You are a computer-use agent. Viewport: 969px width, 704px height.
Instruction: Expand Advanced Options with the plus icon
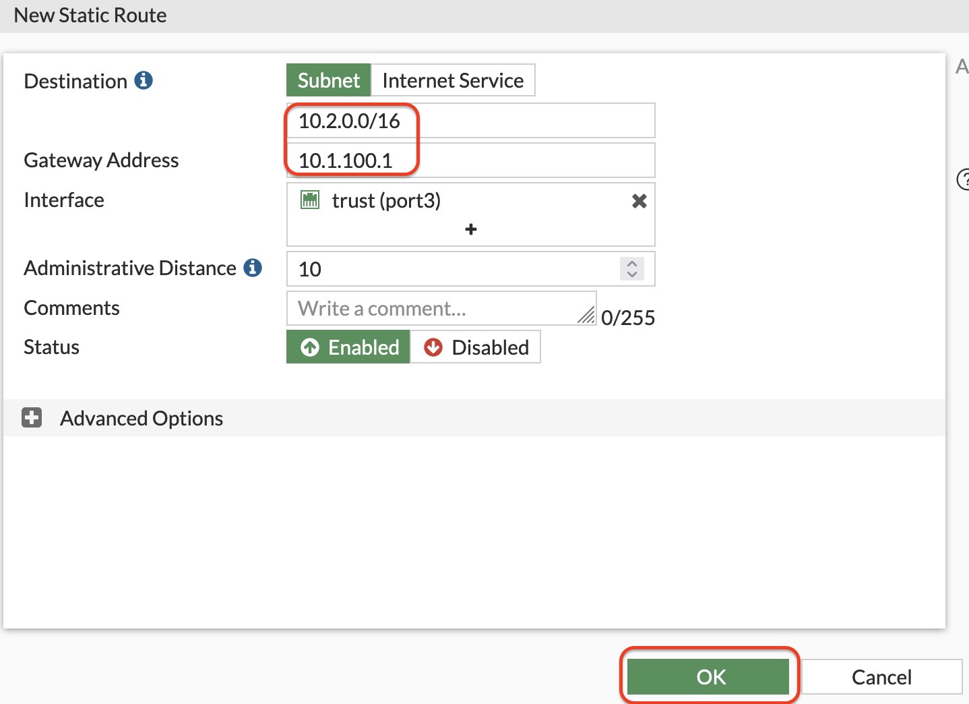32,418
